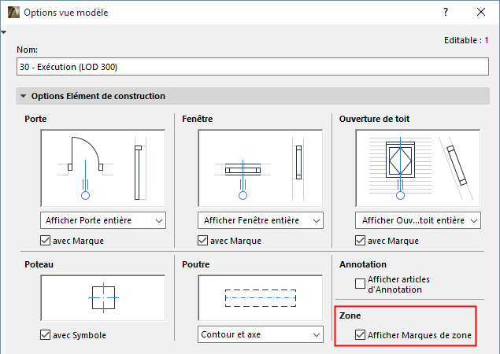The image size is (500, 354).
Task: Click the Poteau column symbol preview
Action: coord(102,299)
